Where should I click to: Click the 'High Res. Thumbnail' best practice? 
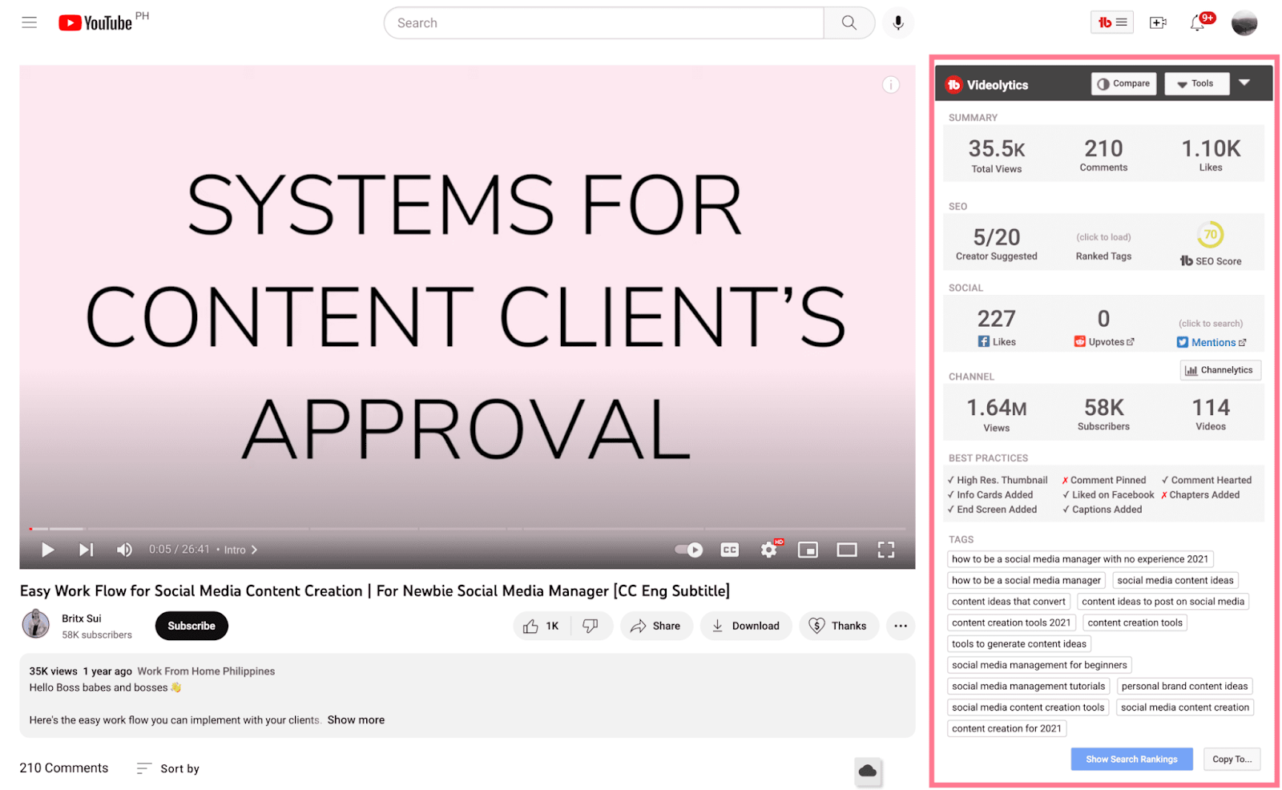point(997,480)
